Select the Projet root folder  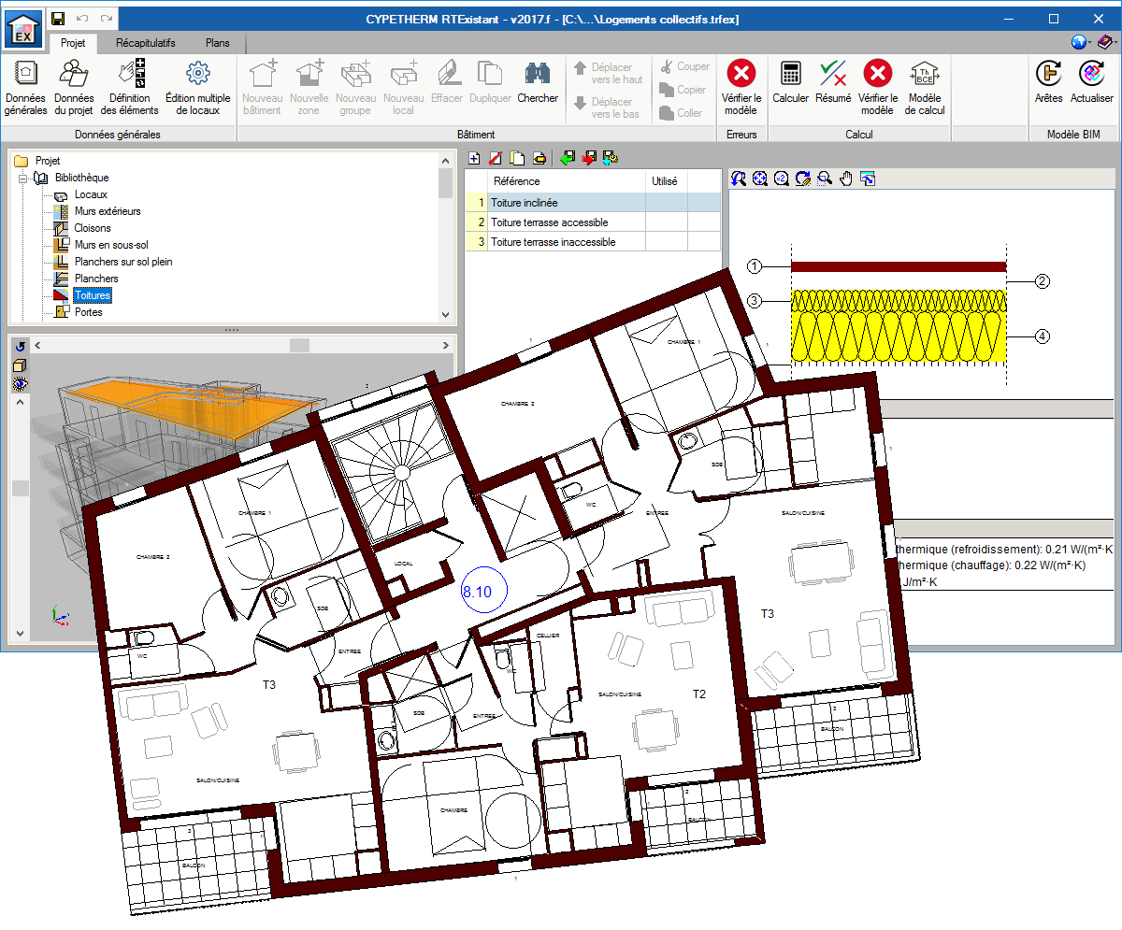tap(47, 161)
